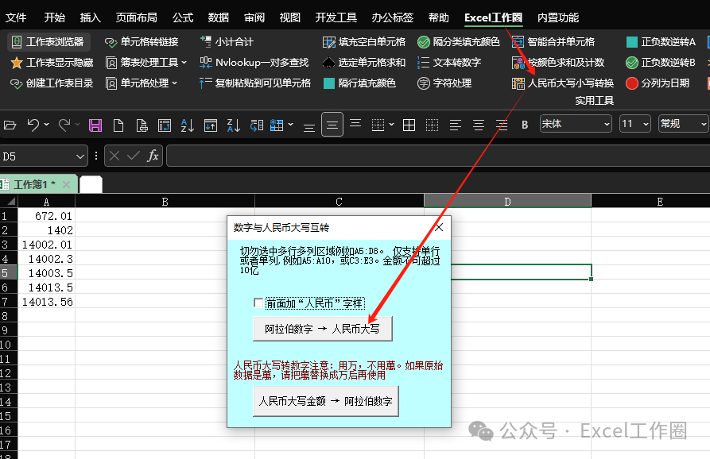The image size is (710, 459).
Task: Click 选定单元格求和 tool
Action: (364, 63)
